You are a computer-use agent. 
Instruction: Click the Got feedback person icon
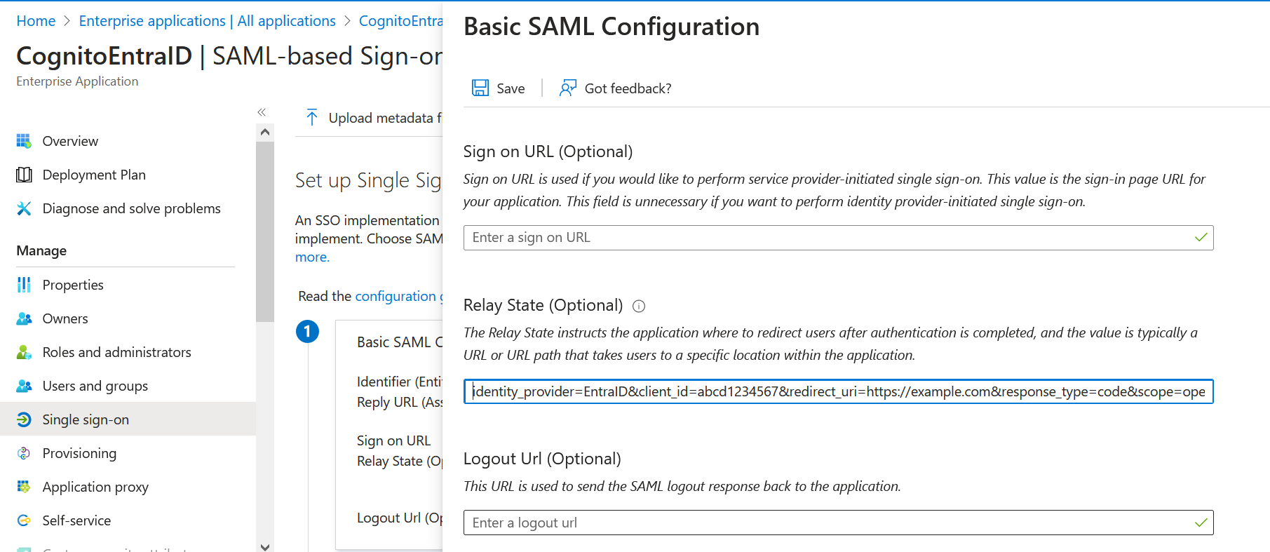[x=568, y=88]
